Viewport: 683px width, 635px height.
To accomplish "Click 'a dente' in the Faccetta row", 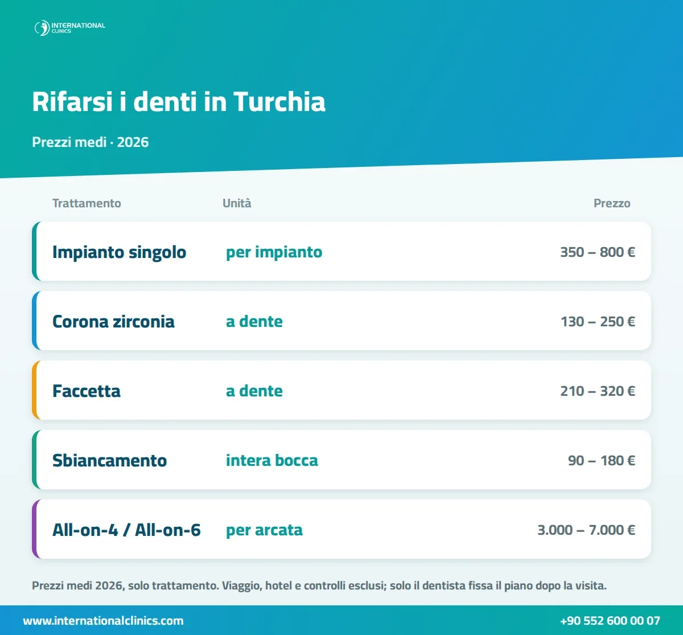I will [x=254, y=391].
